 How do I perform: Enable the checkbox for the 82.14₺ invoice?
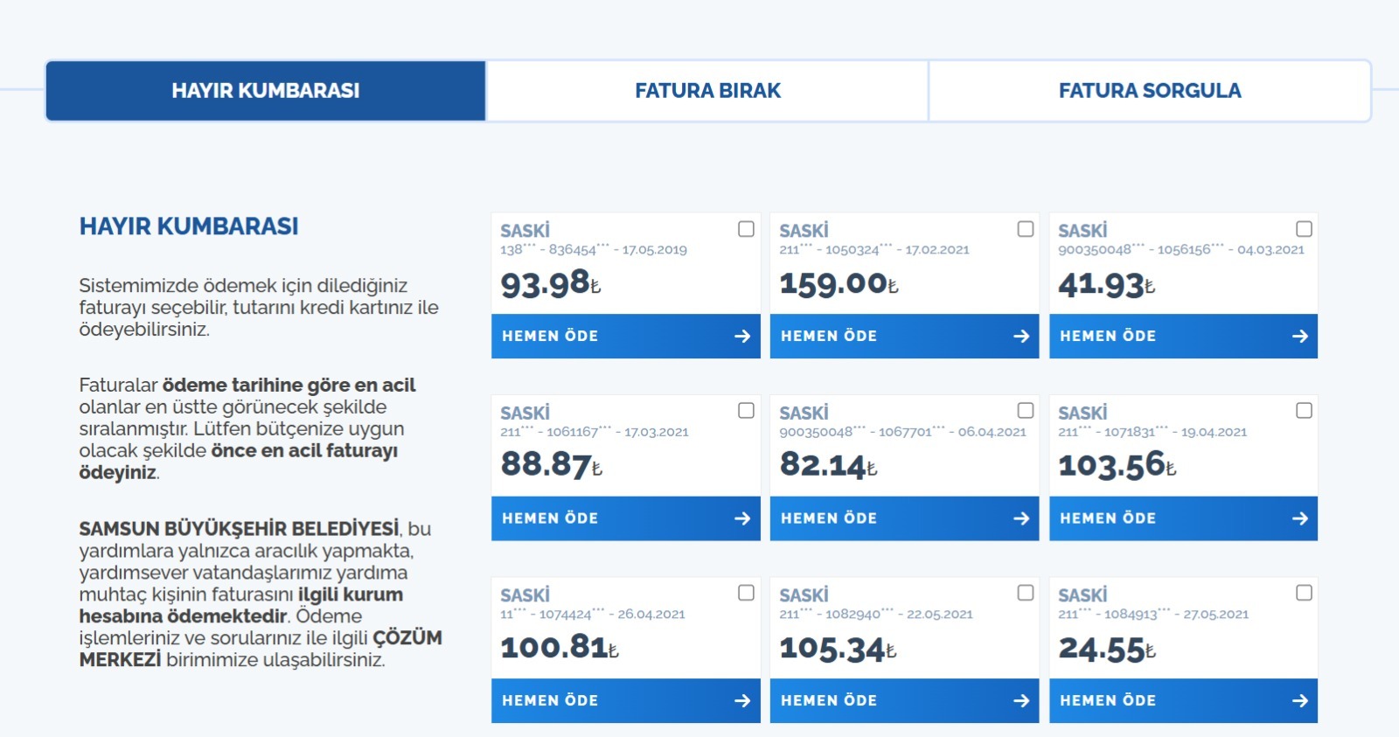1026,411
